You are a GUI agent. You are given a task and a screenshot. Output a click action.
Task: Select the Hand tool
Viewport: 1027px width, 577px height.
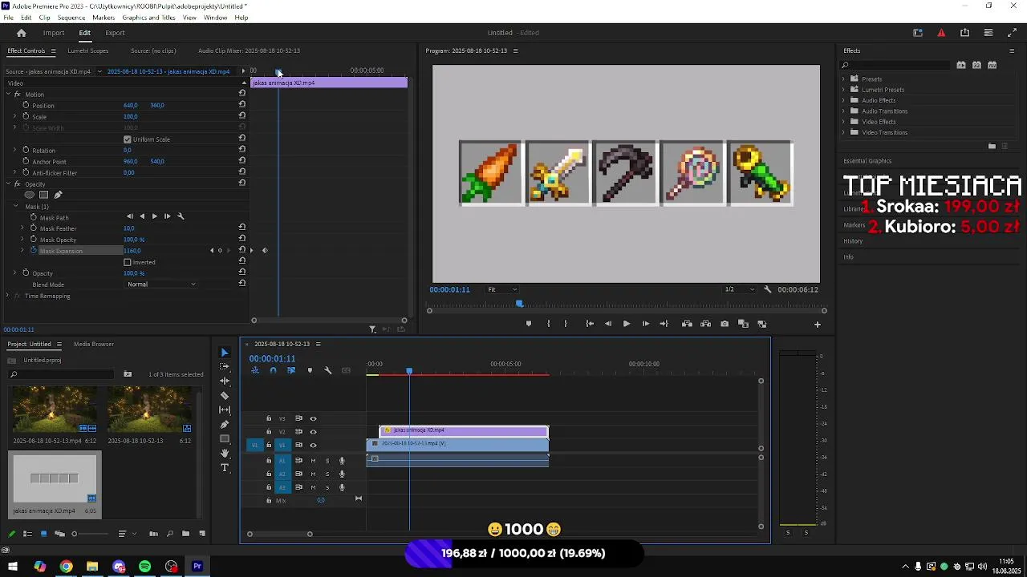click(x=225, y=454)
